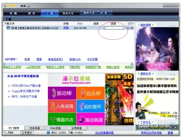
Task: Click the 速度 column header
Action: tap(96, 23)
